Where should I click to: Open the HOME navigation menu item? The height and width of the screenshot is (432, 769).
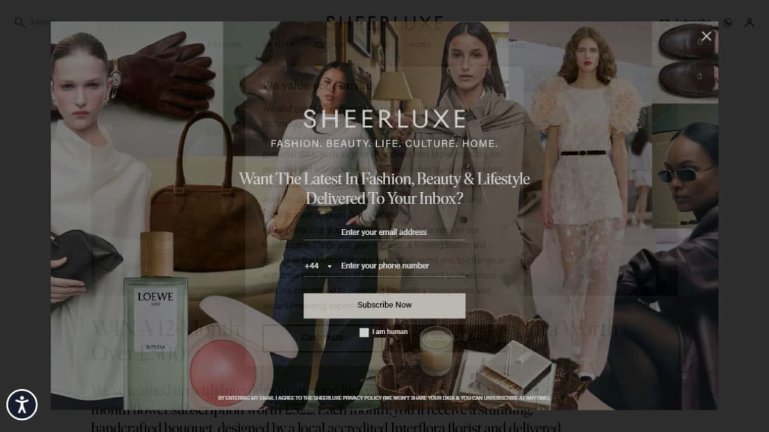tap(420, 45)
